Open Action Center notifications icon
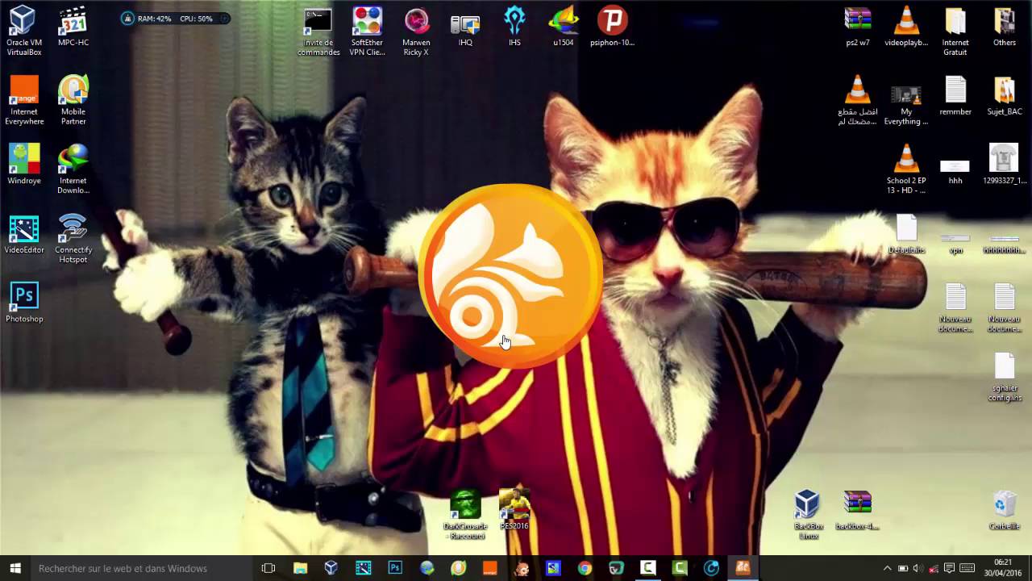Screen dimensions: 1032x581 point(950,568)
